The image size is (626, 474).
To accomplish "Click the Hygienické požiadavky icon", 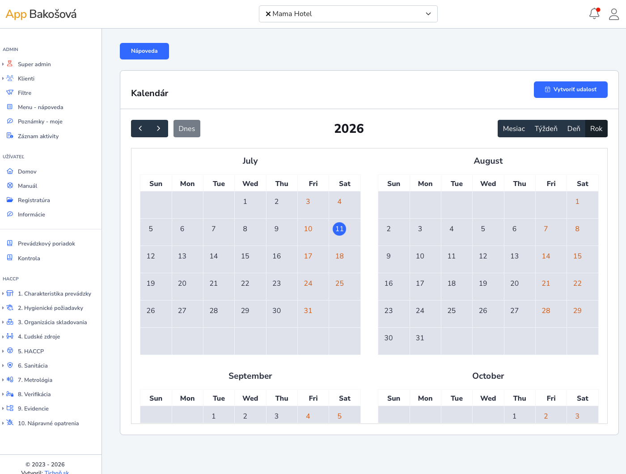I will (10, 308).
